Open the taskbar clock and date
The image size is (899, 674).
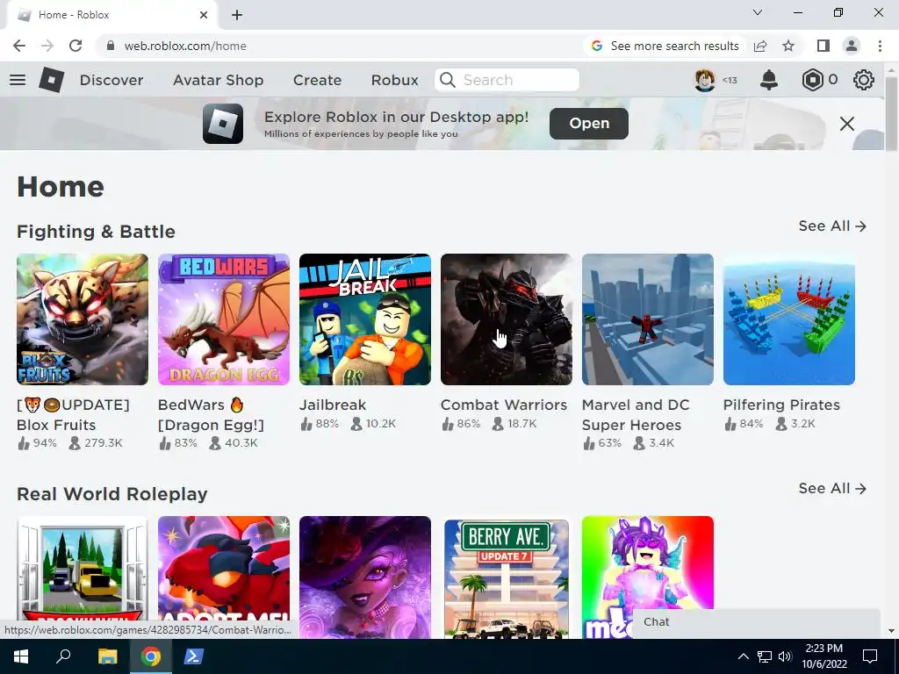pyautogui.click(x=823, y=656)
